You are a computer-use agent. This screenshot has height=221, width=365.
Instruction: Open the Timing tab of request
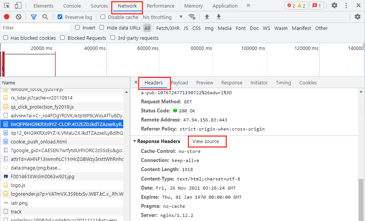click(283, 82)
